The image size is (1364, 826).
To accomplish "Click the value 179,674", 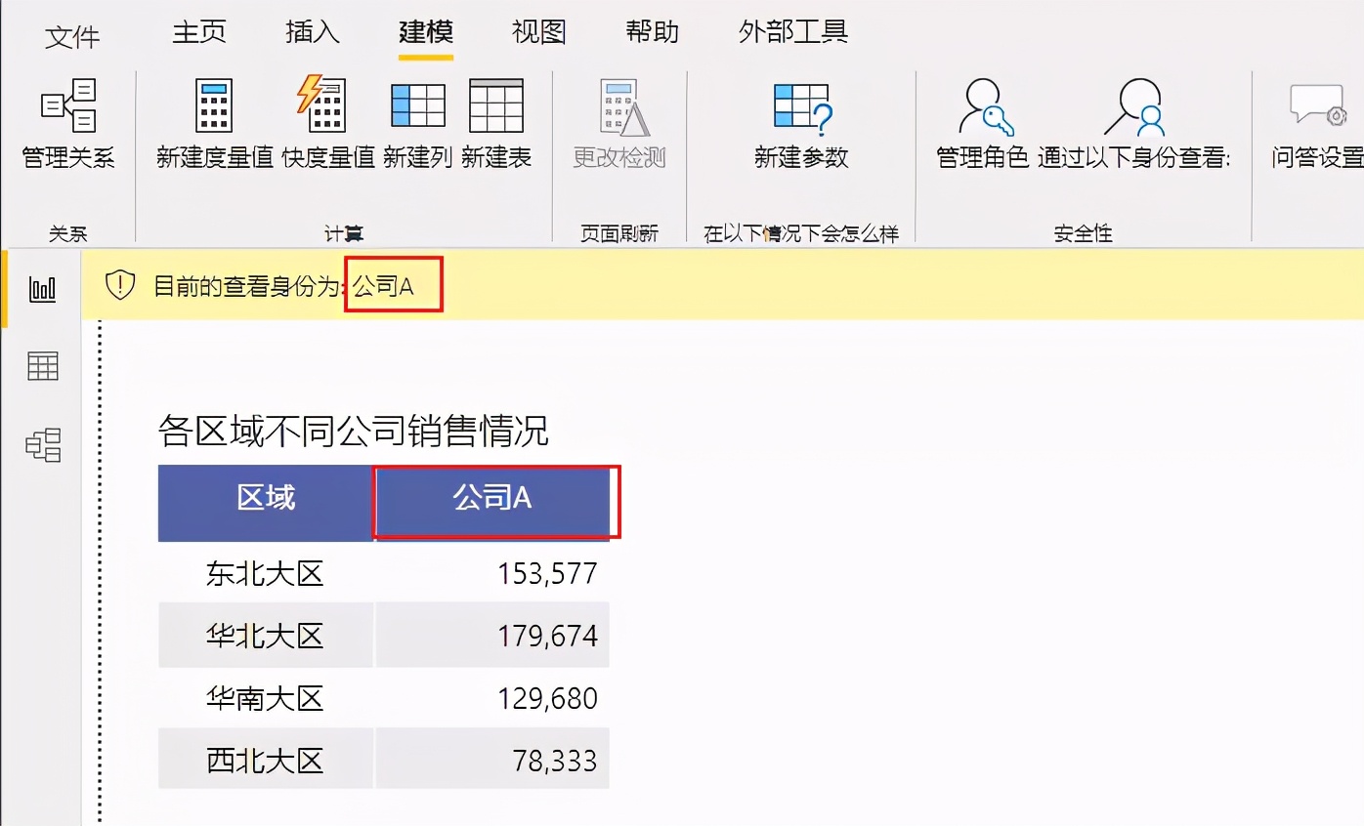I will coord(547,636).
